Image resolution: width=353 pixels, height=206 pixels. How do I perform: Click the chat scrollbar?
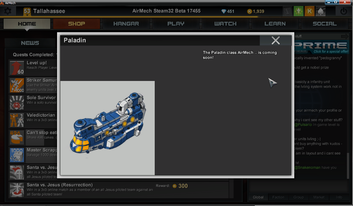(x=348, y=166)
